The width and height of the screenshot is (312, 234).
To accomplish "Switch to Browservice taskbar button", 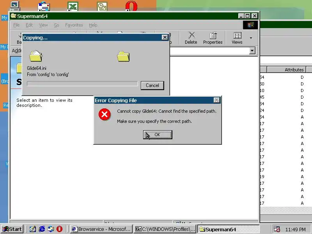I will pos(101,229).
